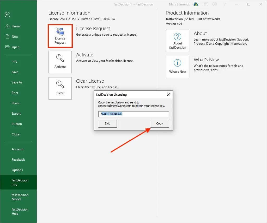Maximize the fastDecision window

[x=248, y=4]
